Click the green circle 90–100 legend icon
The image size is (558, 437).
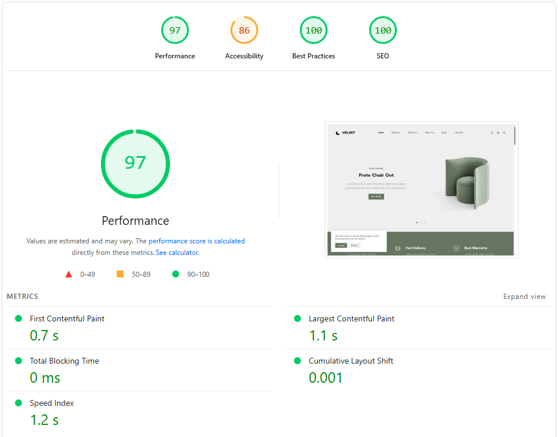(176, 274)
